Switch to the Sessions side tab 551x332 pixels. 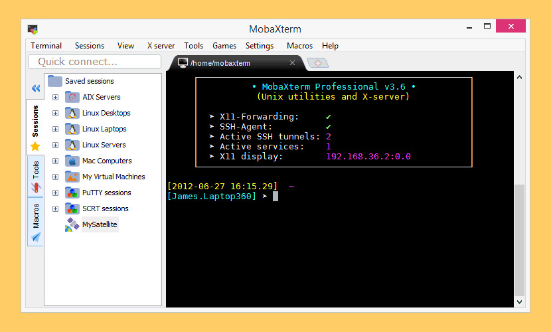(35, 127)
